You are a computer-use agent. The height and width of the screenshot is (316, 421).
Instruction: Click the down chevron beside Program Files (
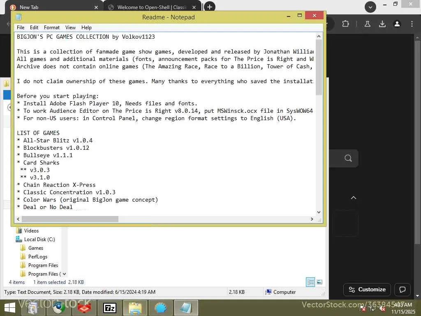[65, 274]
